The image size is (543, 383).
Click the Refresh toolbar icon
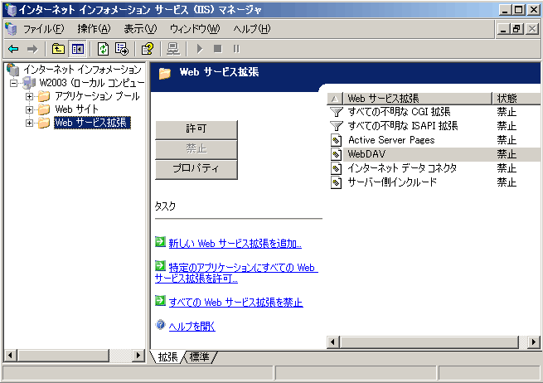point(103,48)
